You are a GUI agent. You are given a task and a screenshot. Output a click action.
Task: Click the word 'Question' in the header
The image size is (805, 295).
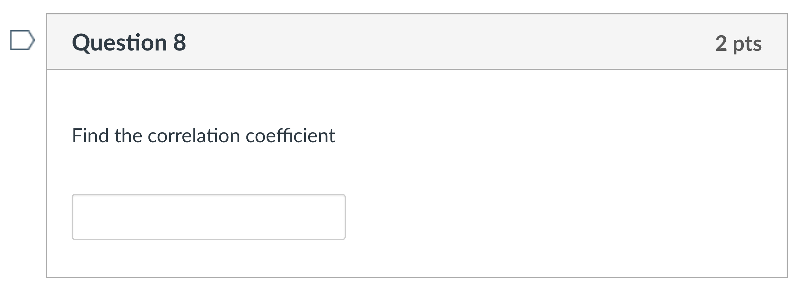(120, 43)
